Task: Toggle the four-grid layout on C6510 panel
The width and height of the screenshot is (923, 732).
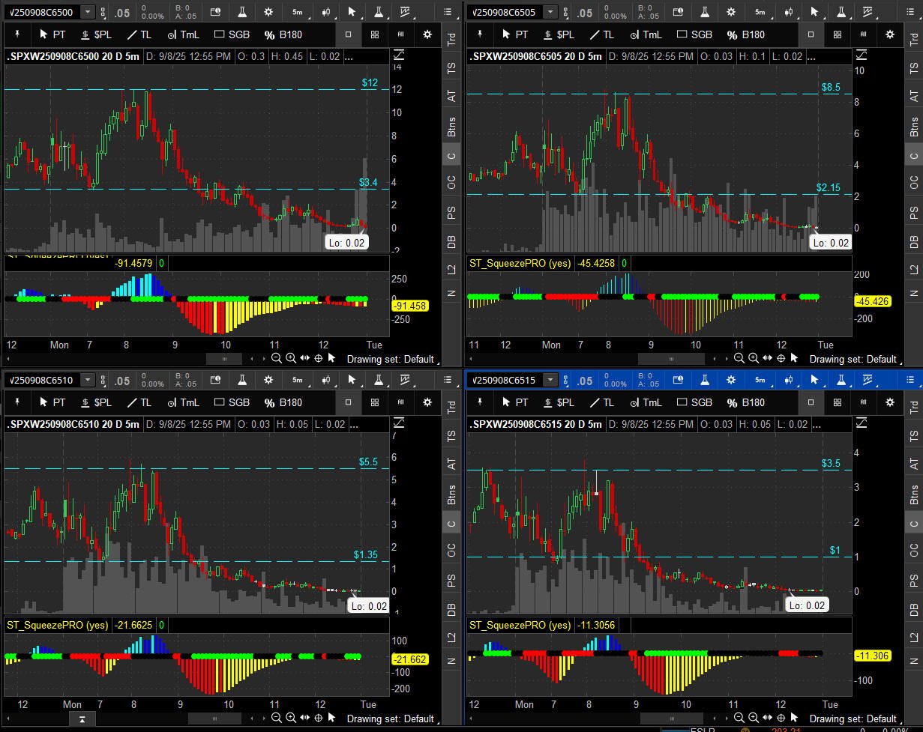Action: click(374, 402)
